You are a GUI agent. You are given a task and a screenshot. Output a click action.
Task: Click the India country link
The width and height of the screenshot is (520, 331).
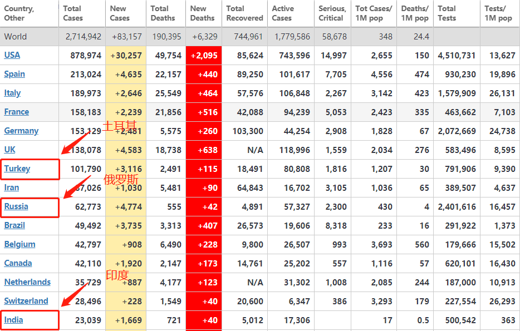tap(13, 320)
